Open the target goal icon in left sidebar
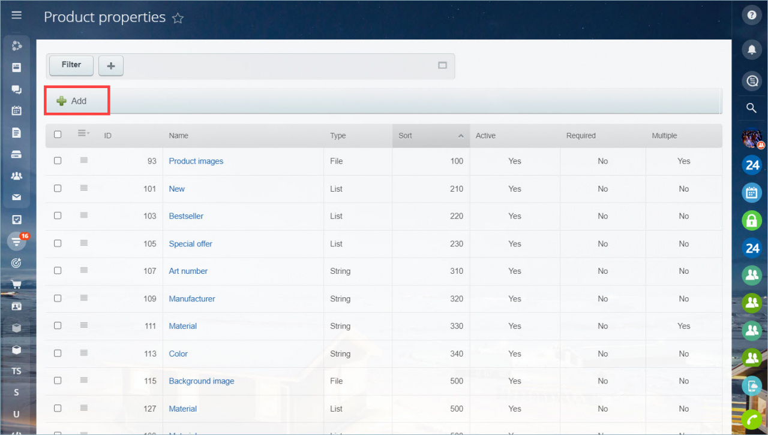The height and width of the screenshot is (435, 768). [17, 263]
